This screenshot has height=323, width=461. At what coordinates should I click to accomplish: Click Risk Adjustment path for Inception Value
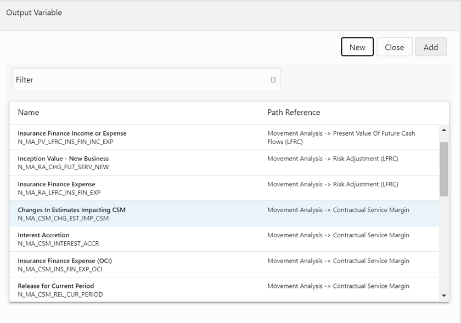pos(333,159)
